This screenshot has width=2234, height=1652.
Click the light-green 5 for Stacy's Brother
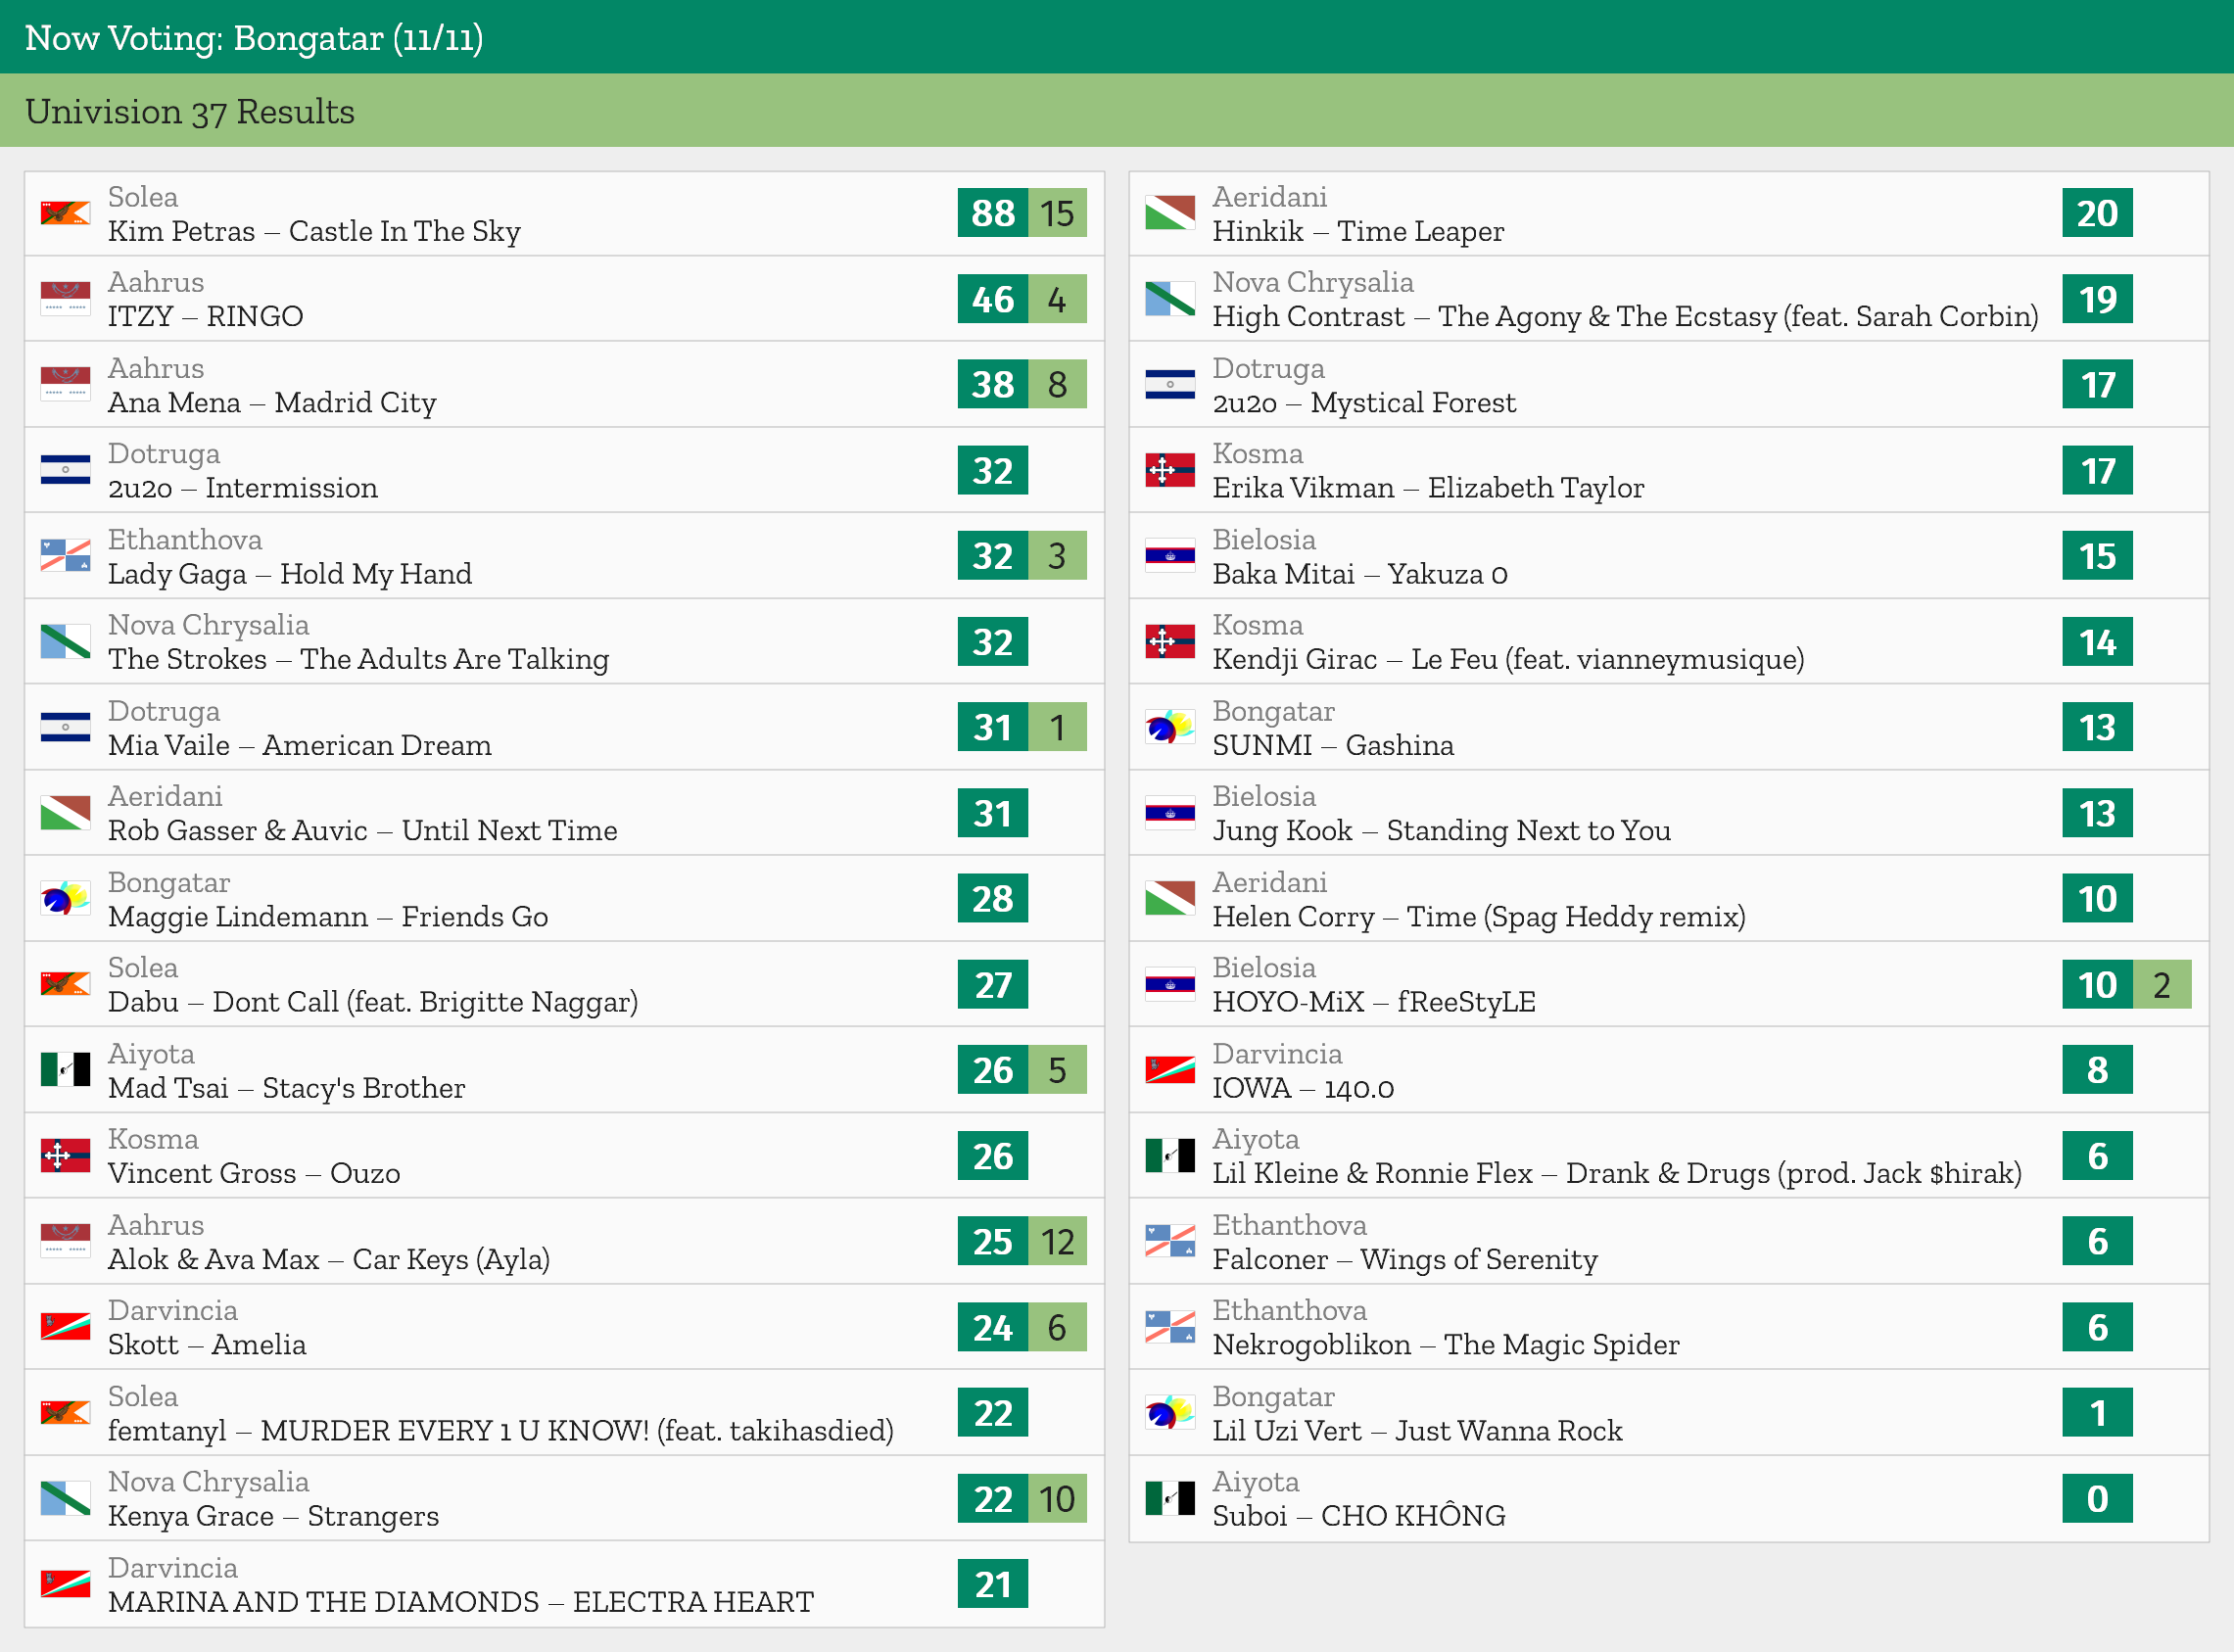click(1057, 1070)
